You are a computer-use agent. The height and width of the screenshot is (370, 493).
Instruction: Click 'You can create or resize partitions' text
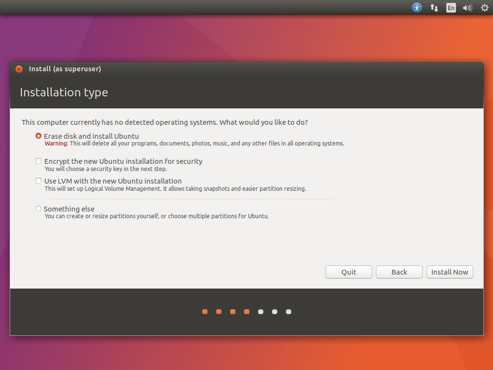tap(156, 216)
